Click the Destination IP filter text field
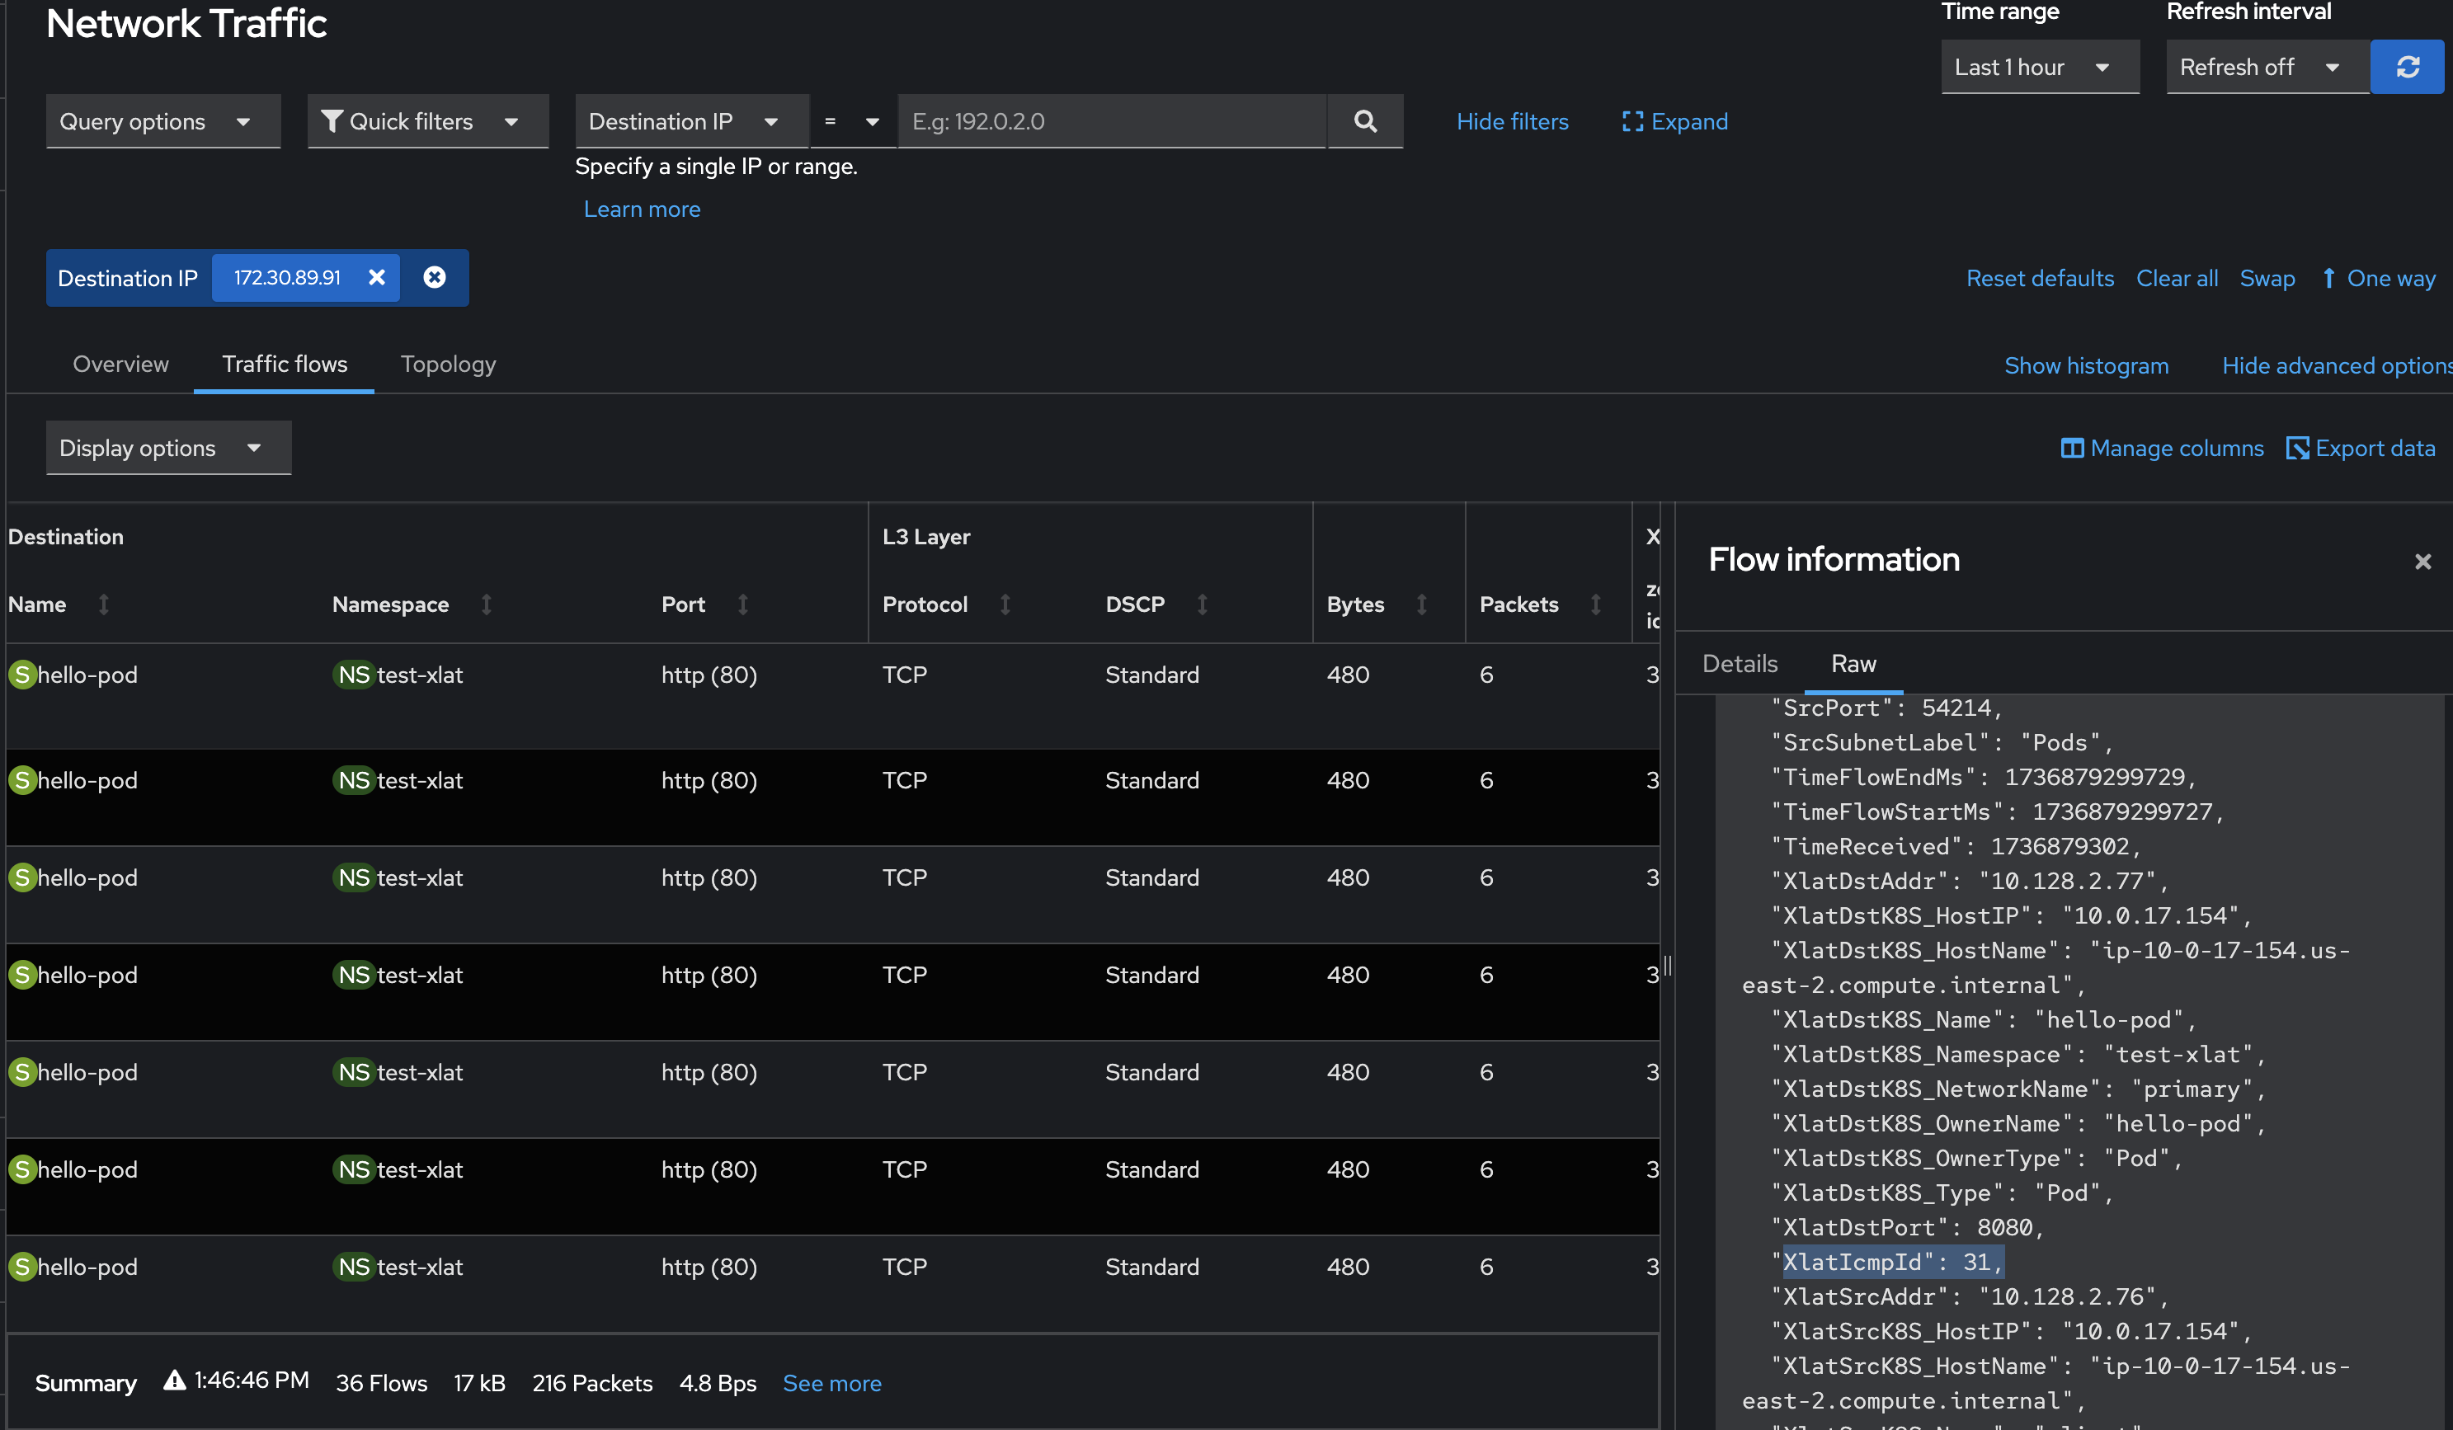The width and height of the screenshot is (2453, 1430). tap(1111, 122)
